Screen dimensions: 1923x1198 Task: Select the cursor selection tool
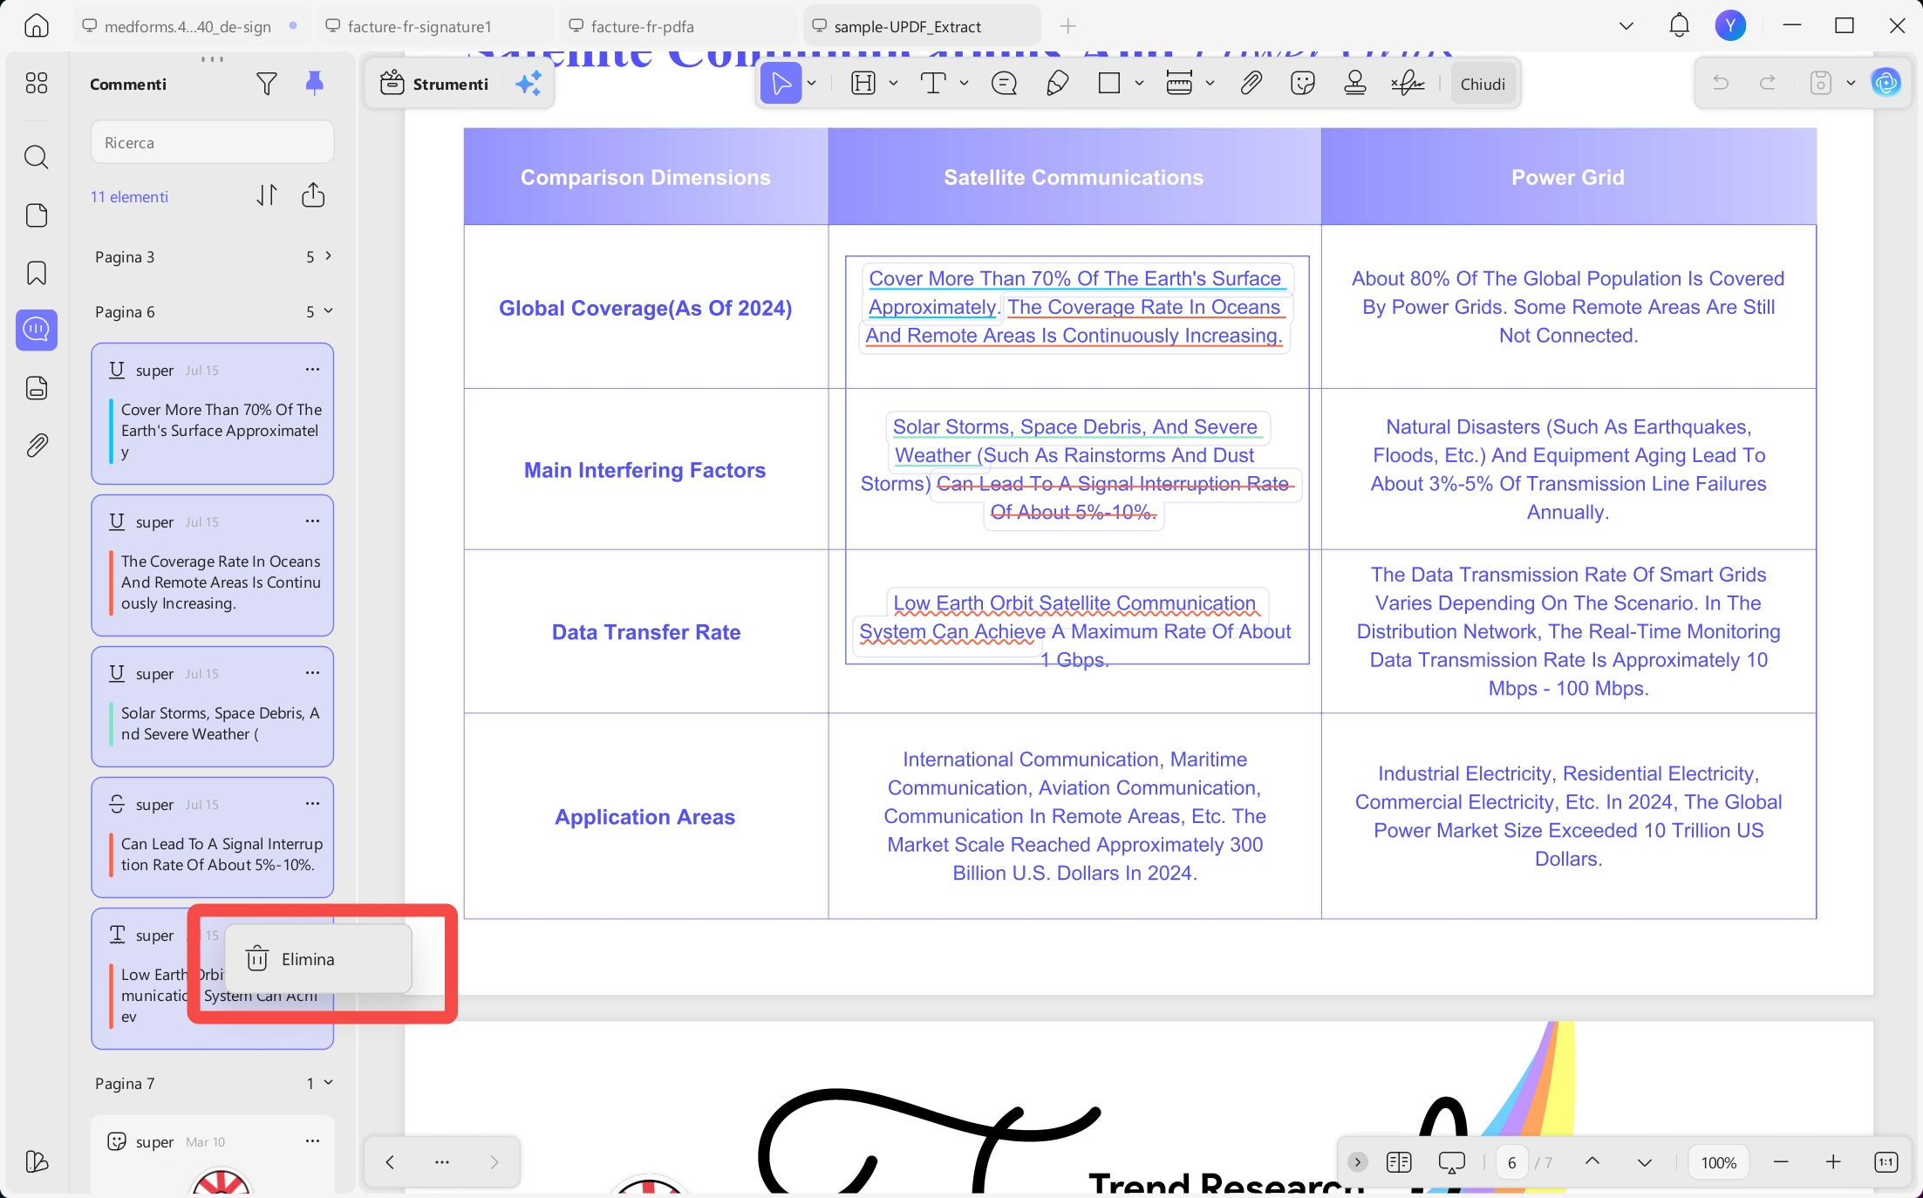[781, 84]
